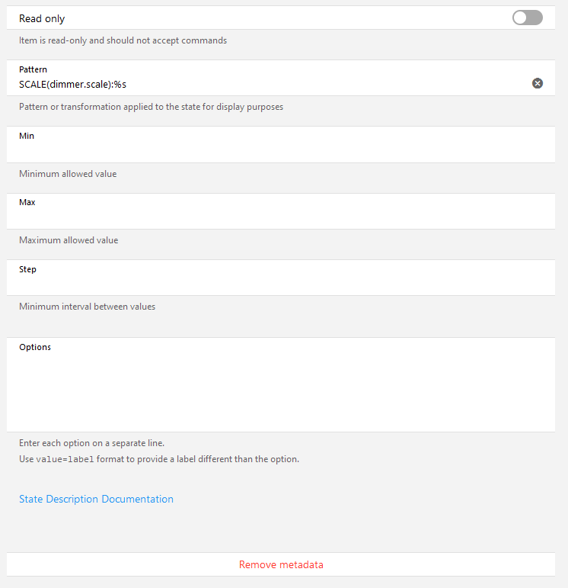Focus the Min value input field
Screen dimensions: 568x588
point(274,150)
